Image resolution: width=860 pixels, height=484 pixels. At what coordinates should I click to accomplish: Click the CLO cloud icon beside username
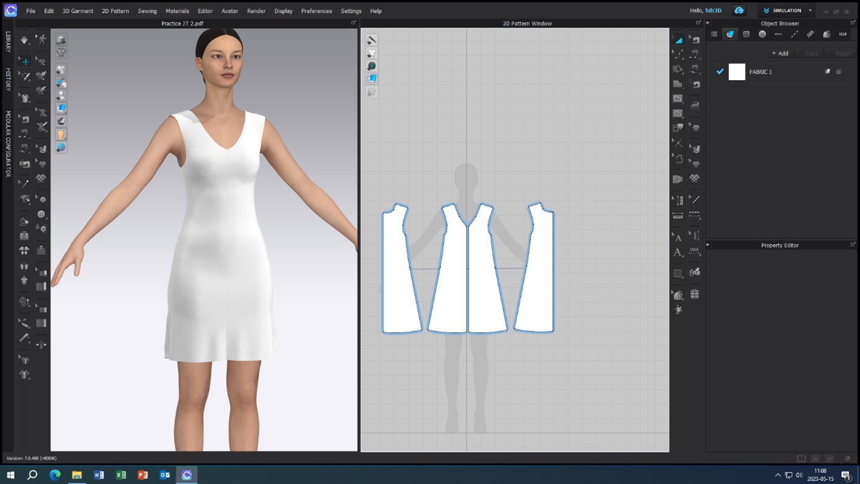click(738, 11)
